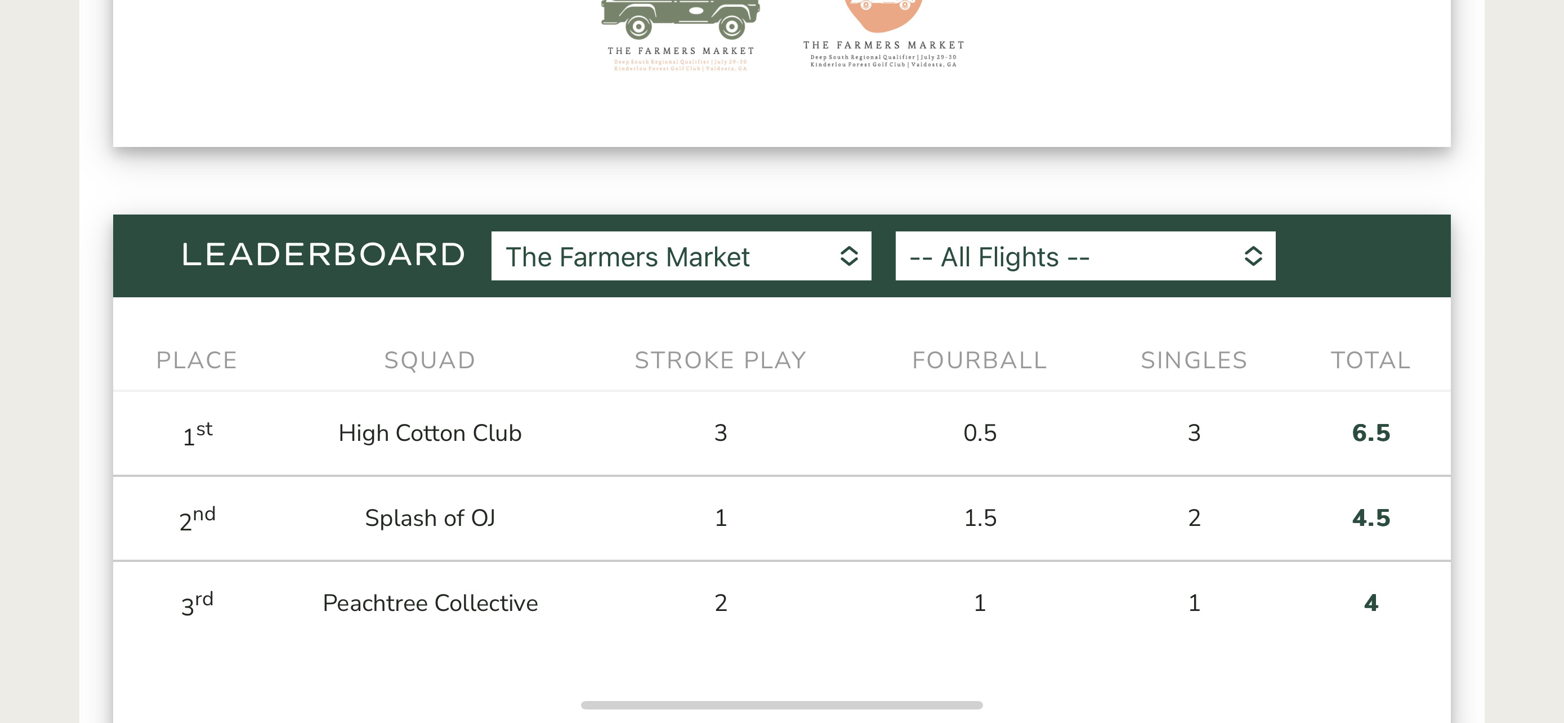Click the horizontal scrollbar below the leaderboard

[x=781, y=706]
